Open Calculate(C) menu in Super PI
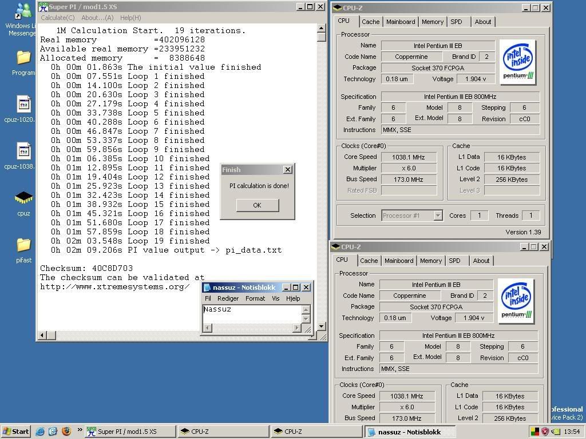Viewport: 586px width, 439px height. coord(58,18)
